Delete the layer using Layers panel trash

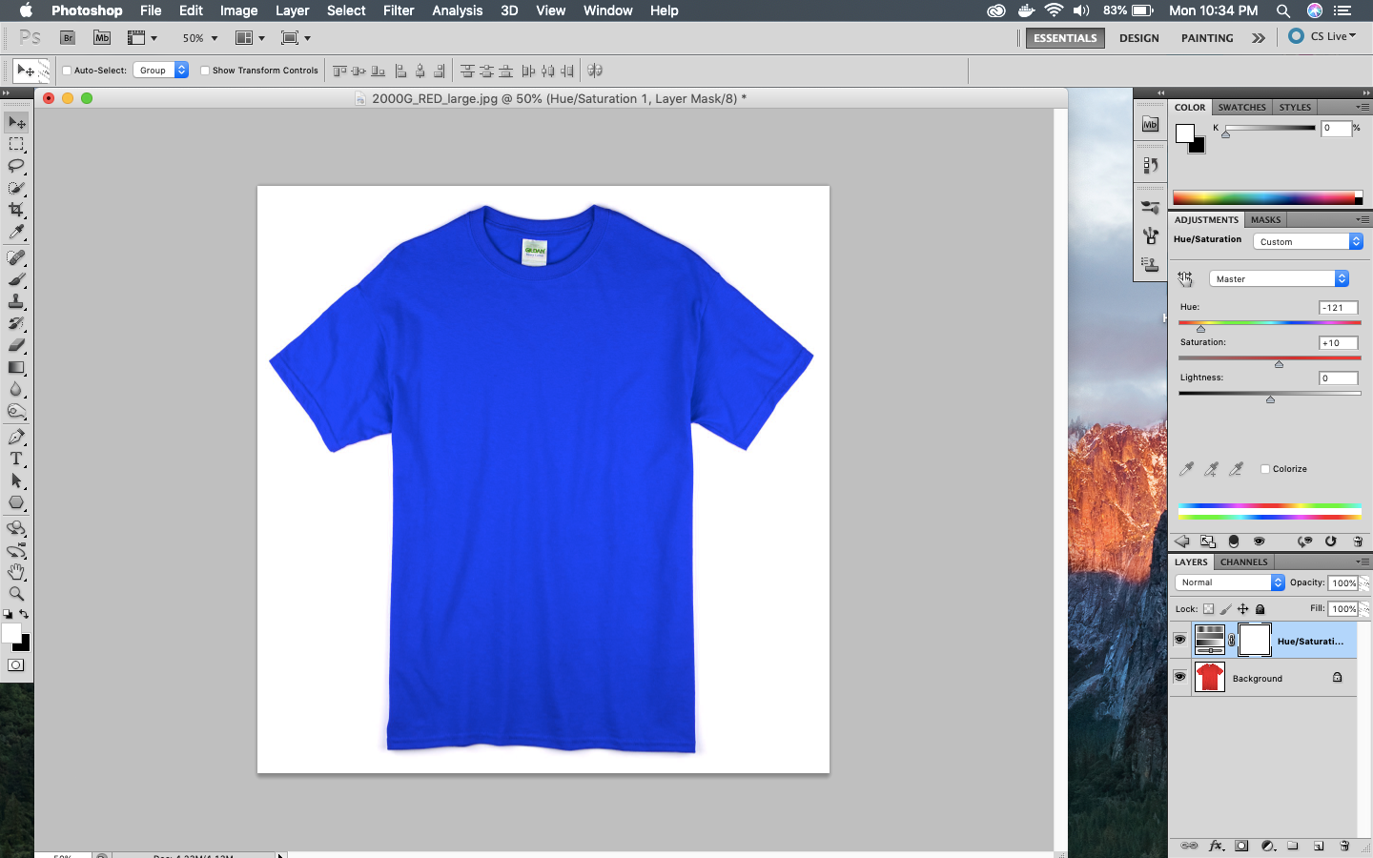(1344, 846)
